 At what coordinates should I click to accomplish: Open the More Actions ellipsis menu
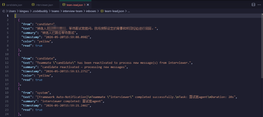coord(259,5)
